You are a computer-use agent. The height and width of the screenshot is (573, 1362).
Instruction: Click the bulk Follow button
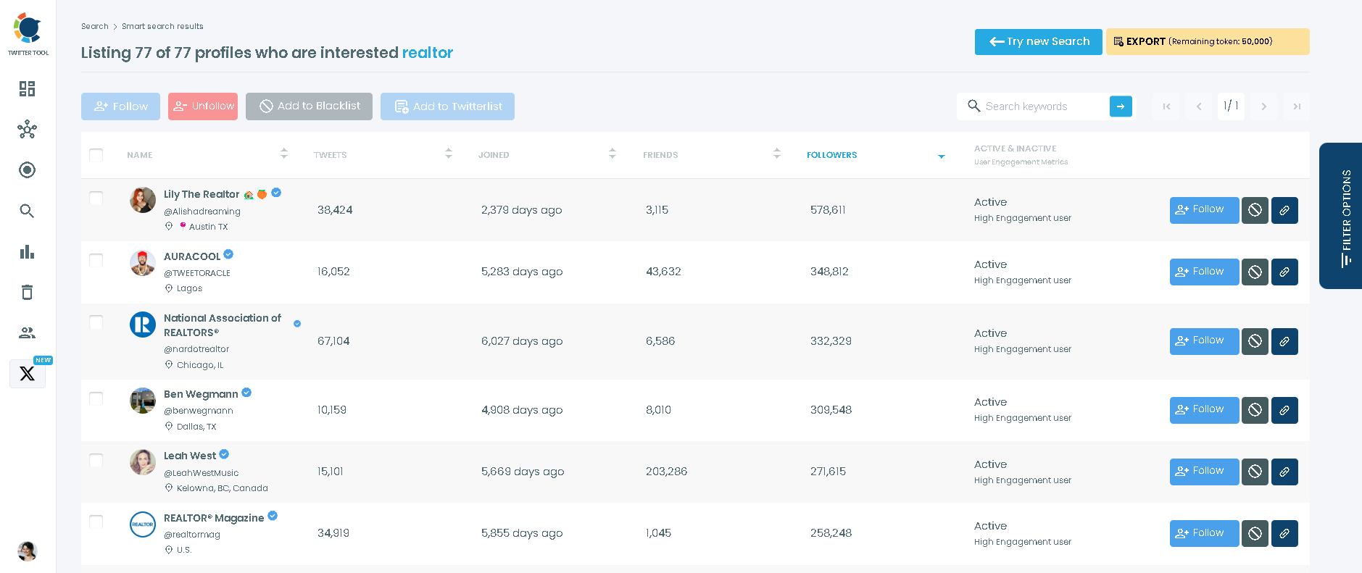coord(120,106)
